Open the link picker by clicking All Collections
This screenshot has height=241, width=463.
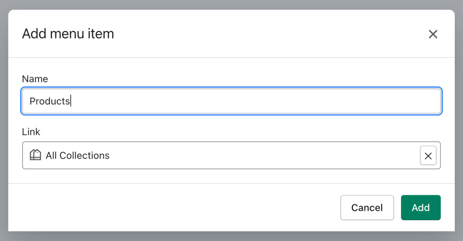tap(77, 155)
